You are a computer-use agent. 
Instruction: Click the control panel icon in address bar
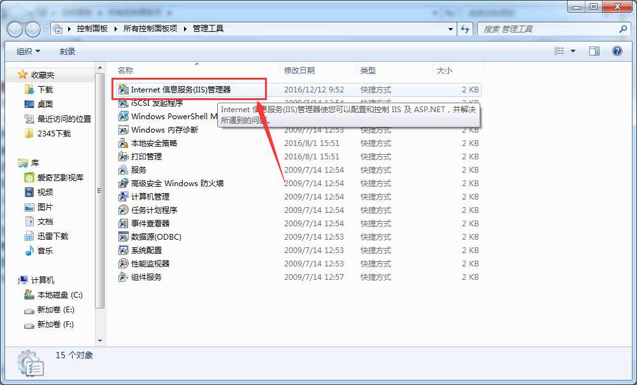pyautogui.click(x=58, y=29)
